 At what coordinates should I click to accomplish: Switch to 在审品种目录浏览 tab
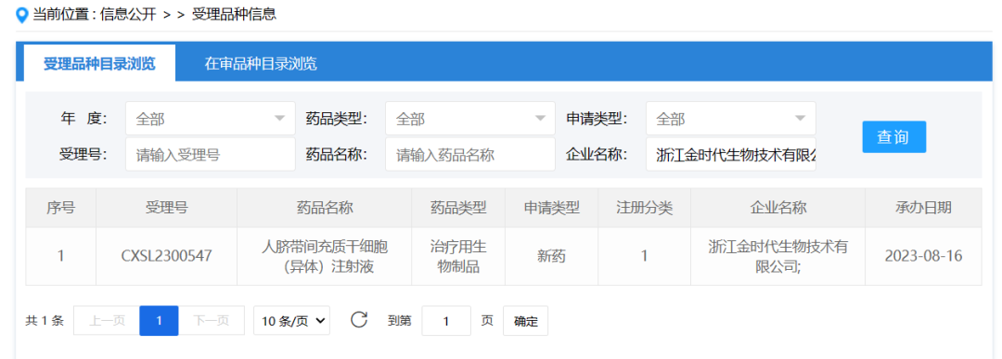[261, 63]
